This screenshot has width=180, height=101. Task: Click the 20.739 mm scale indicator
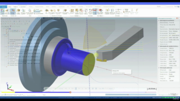coord(152,89)
